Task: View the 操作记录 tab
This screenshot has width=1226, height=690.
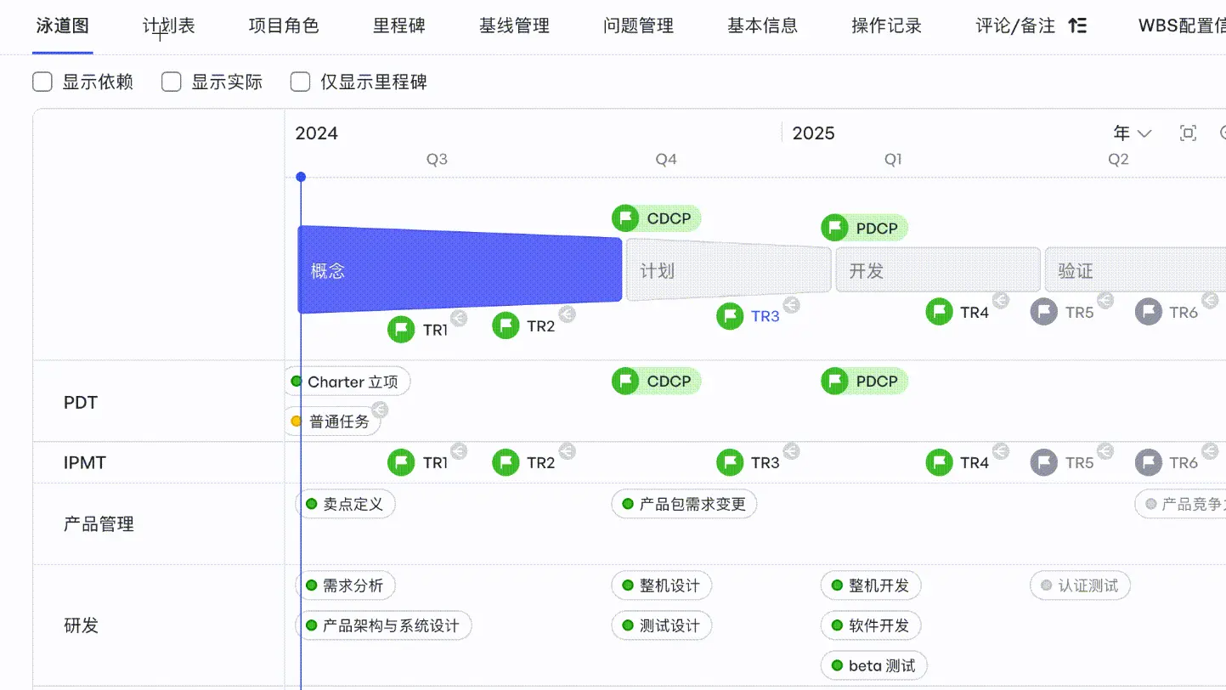Action: (887, 26)
